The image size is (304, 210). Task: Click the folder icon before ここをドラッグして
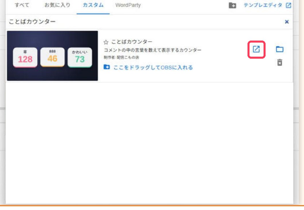click(x=107, y=67)
